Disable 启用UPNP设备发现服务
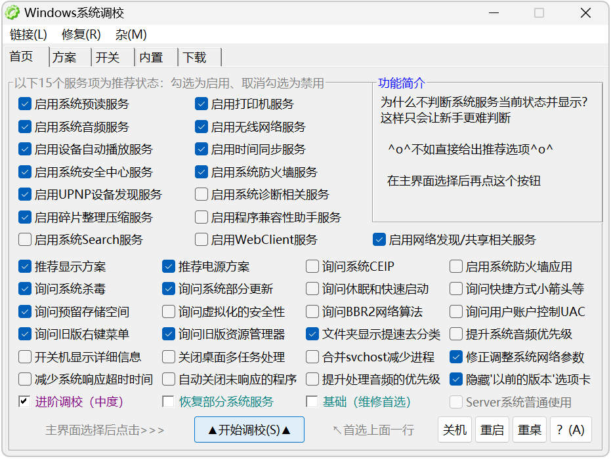Viewport: 611px width, 459px height. tap(25, 194)
